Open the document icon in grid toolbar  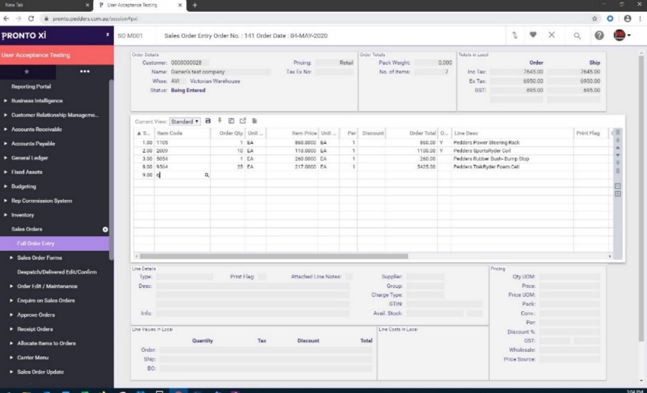[x=254, y=121]
